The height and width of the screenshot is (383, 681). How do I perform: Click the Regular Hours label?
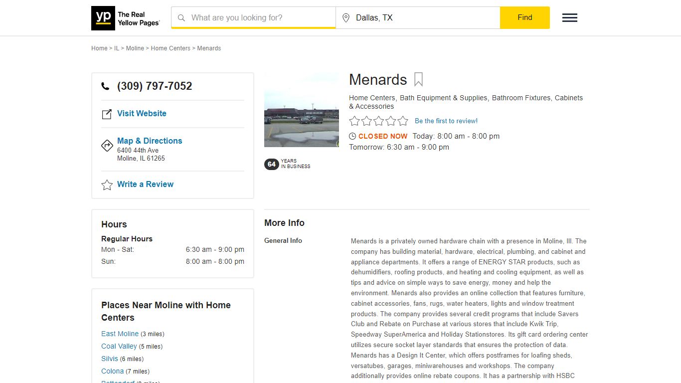click(127, 239)
